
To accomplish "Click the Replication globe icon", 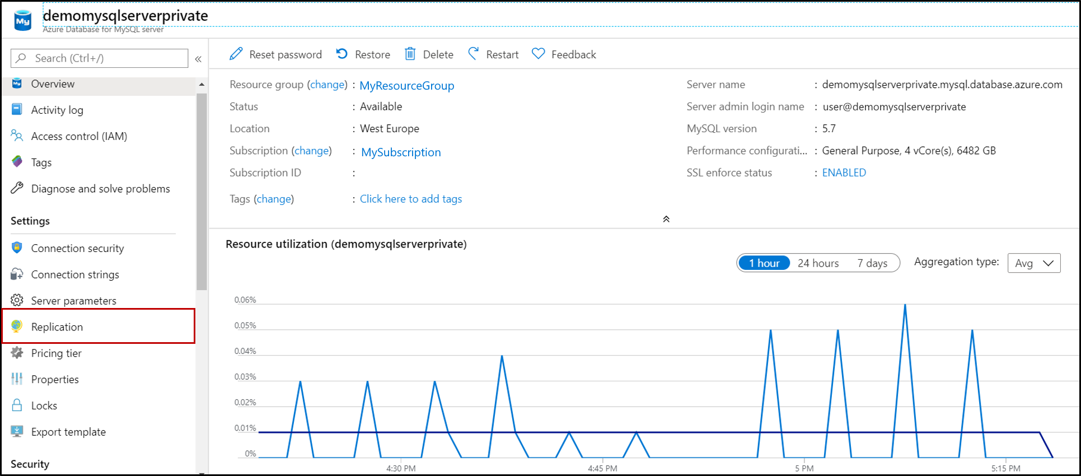I will point(17,326).
